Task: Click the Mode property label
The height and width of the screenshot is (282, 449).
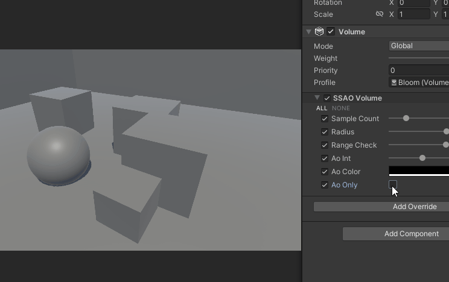Action: pos(323,46)
